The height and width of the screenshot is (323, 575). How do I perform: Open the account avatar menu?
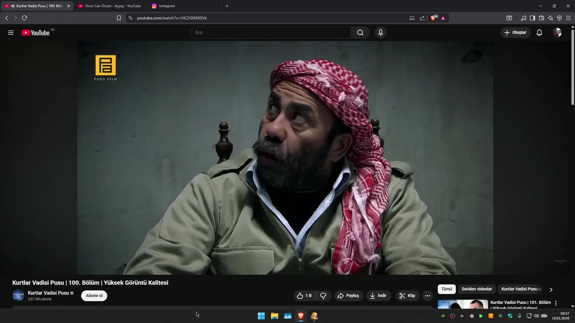pyautogui.click(x=557, y=33)
